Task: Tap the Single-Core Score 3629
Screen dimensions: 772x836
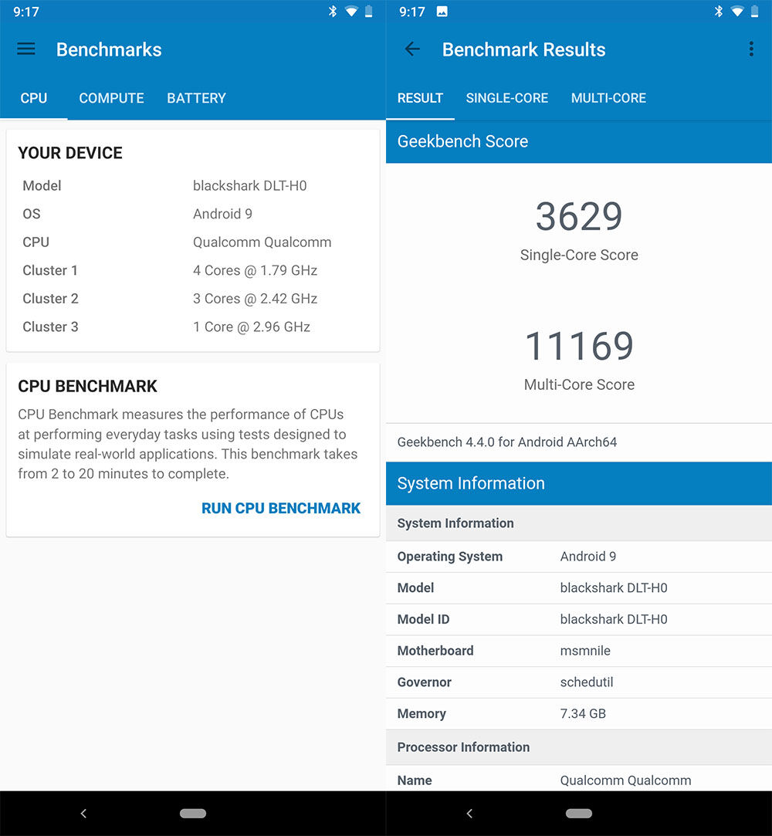Action: (x=579, y=216)
